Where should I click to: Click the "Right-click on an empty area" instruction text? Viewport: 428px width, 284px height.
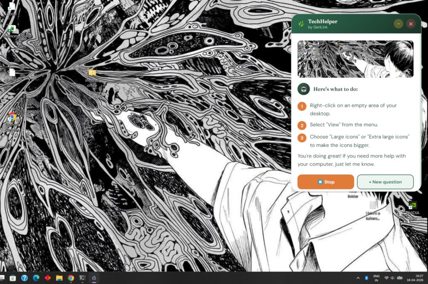(x=353, y=109)
